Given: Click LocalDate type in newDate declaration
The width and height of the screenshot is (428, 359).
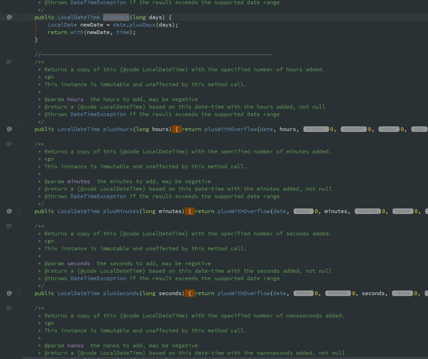Looking at the screenshot, I should (62, 25).
